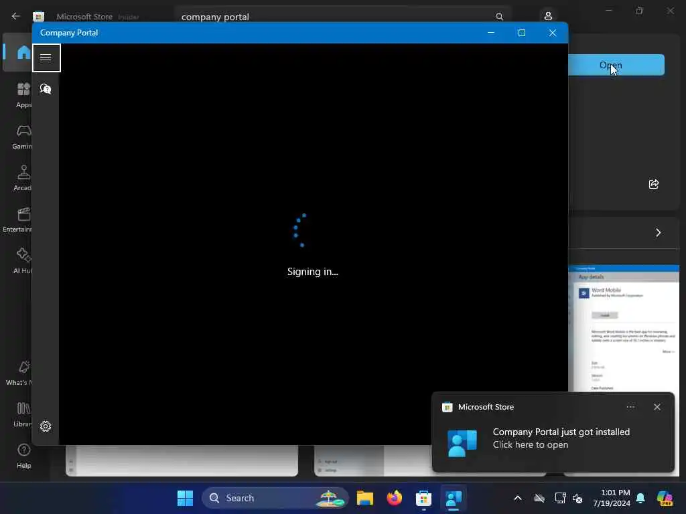Click the search magnifier in Microsoft Store
Viewport: 686px width, 514px height.
click(x=499, y=17)
